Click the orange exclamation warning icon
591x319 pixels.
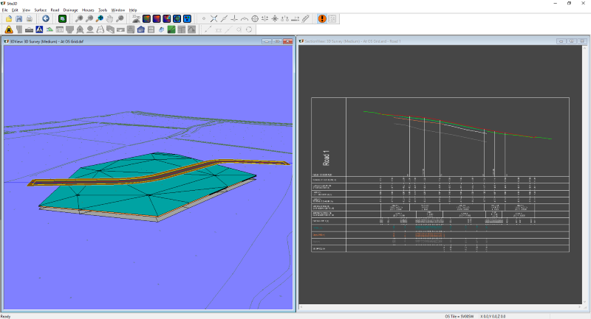click(322, 18)
